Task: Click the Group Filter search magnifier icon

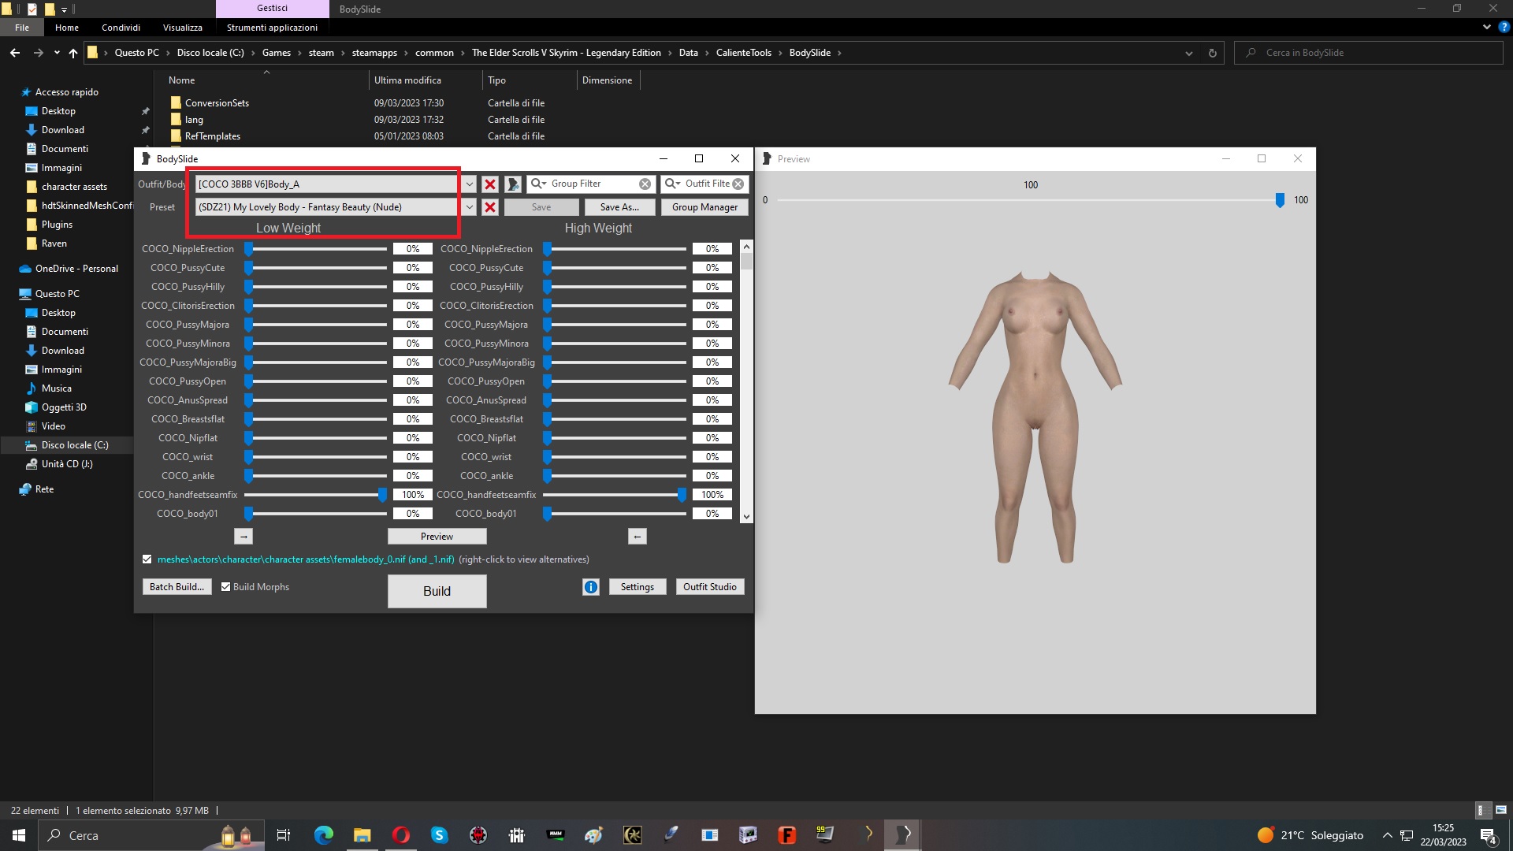Action: click(536, 184)
